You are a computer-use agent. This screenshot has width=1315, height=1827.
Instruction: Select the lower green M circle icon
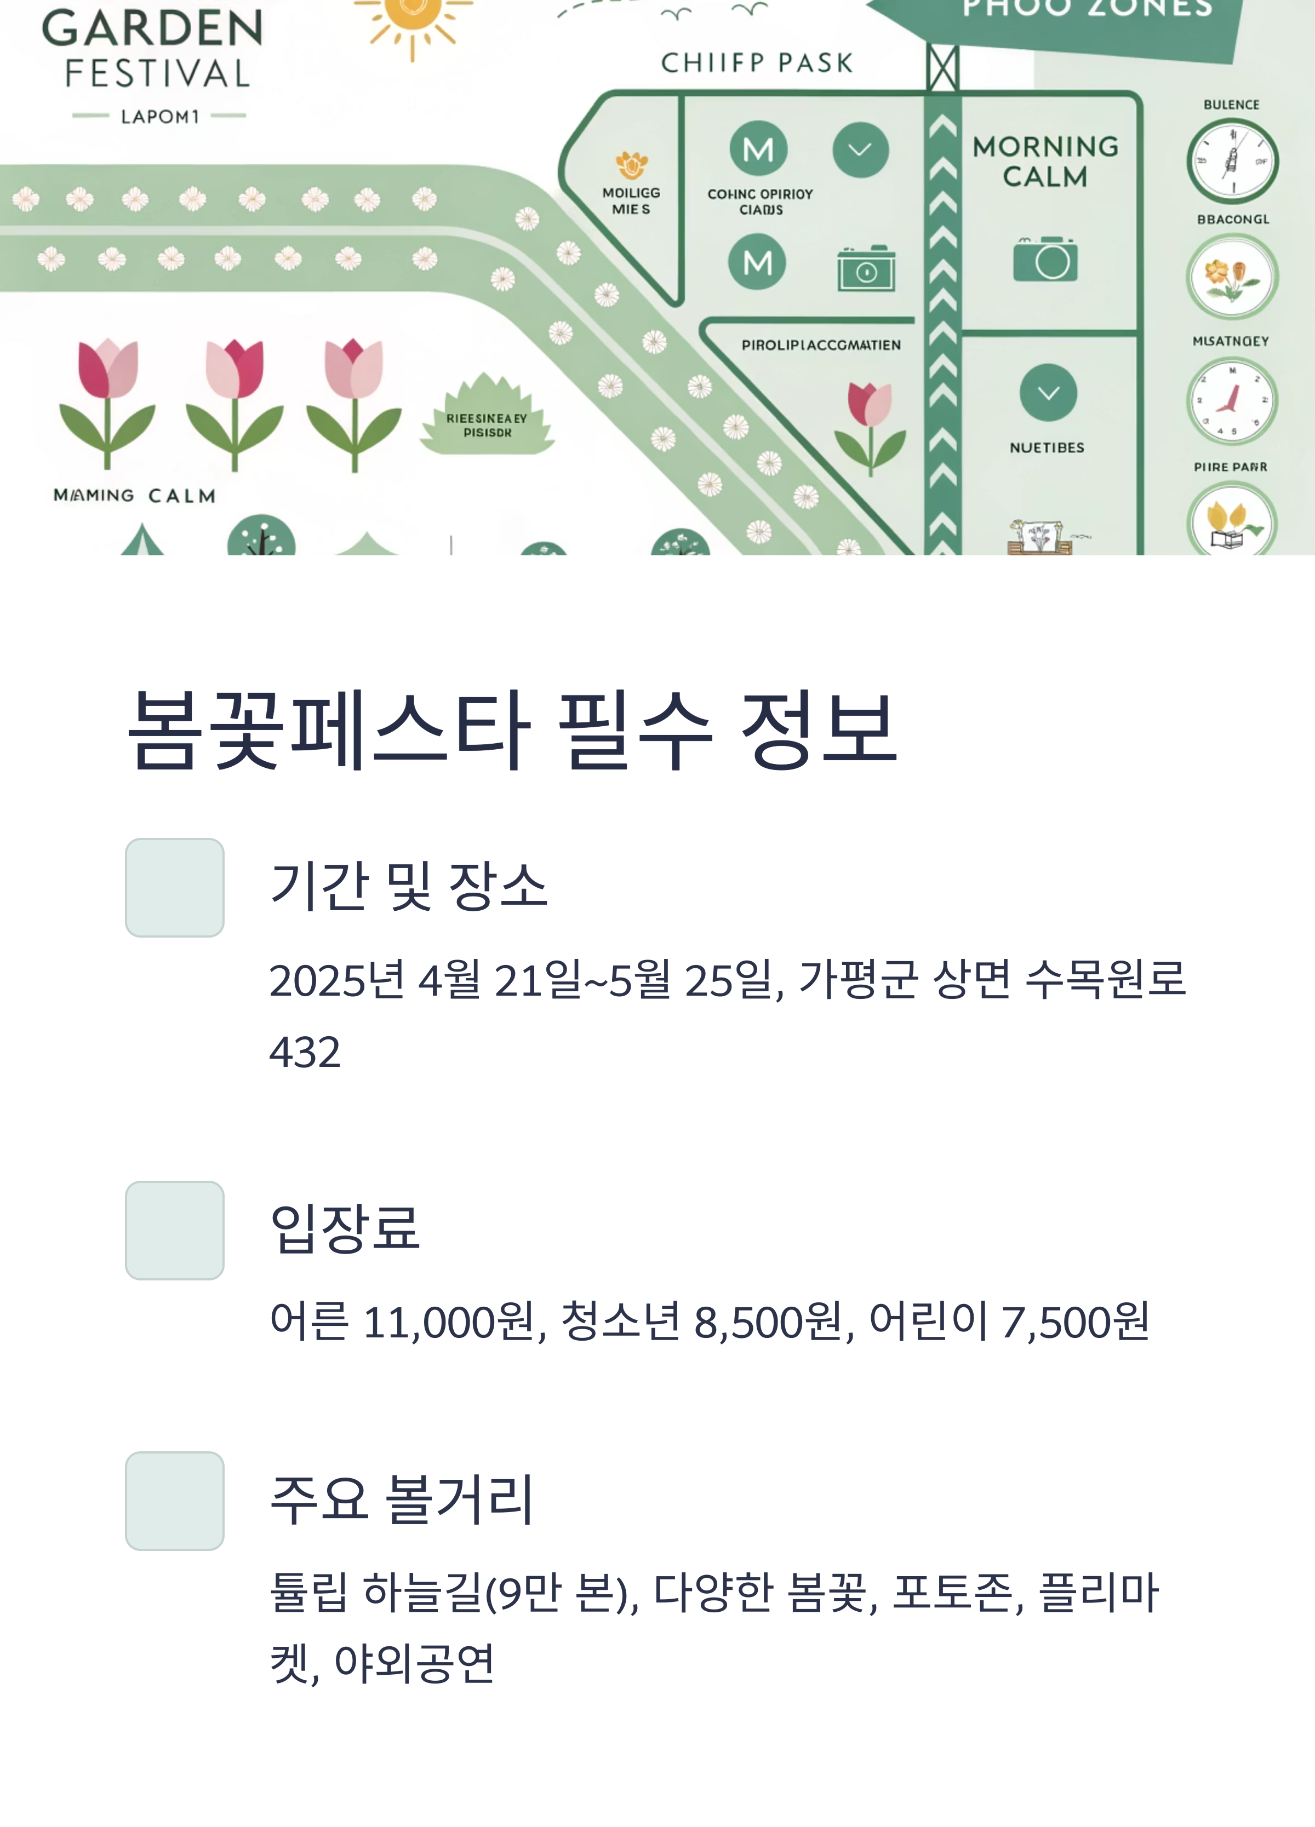(757, 262)
